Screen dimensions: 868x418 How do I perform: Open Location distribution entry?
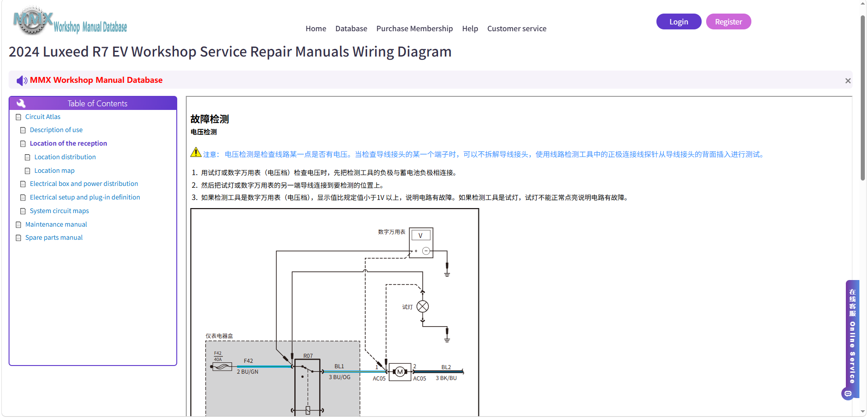point(65,157)
